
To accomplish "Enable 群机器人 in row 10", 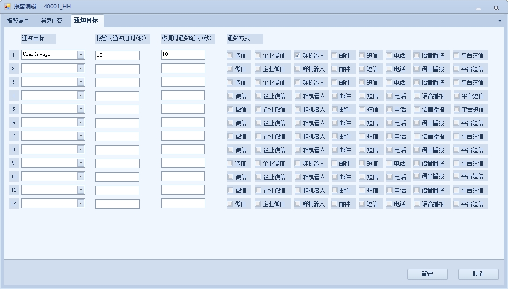I will click(x=298, y=177).
